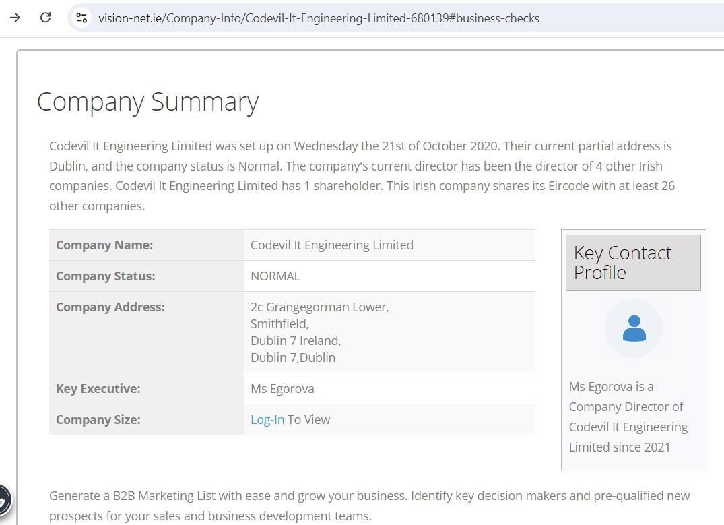Click the Company Status: label
This screenshot has width=724, height=525.
(105, 276)
